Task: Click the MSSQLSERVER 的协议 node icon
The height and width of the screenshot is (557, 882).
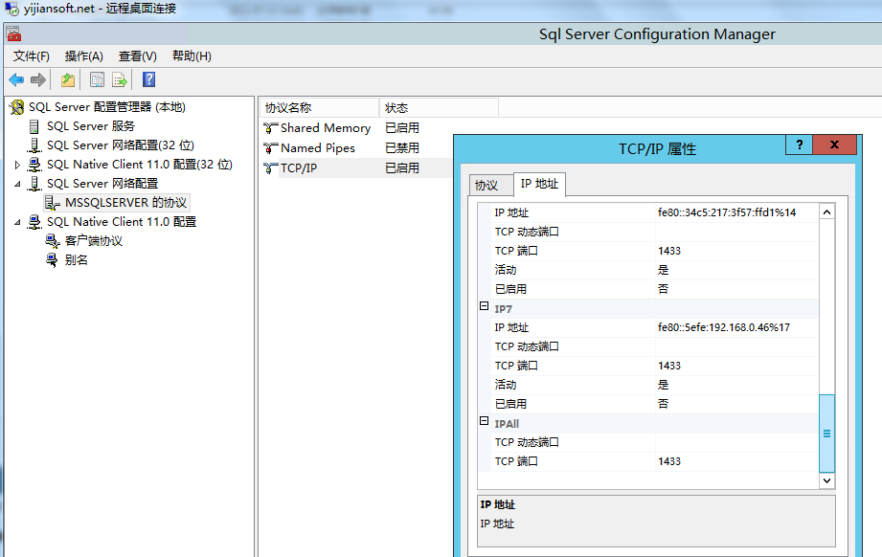Action: 53,203
